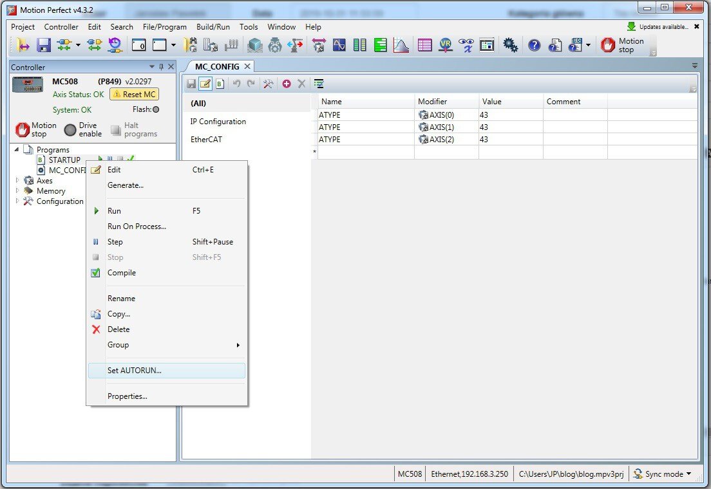Open the Controller panel options dropdown arrow

152,67
